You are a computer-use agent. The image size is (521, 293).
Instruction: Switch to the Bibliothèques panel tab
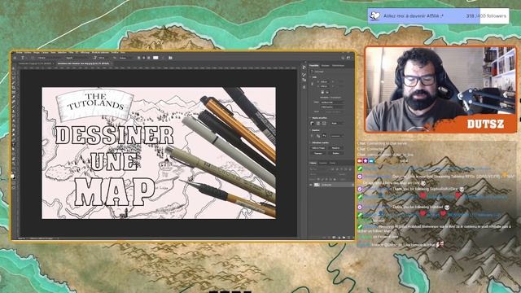click(338, 65)
